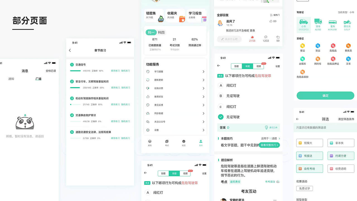Deselect the 约课方便 filter chip
357x201 pixels.
tap(341, 156)
